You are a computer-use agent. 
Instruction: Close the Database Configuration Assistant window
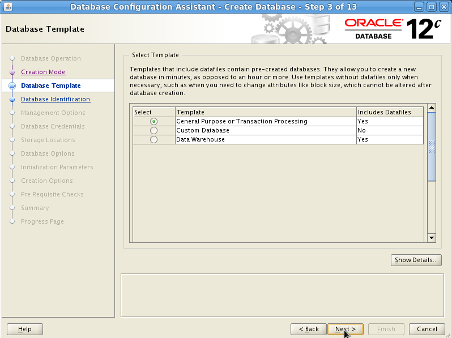444,7
